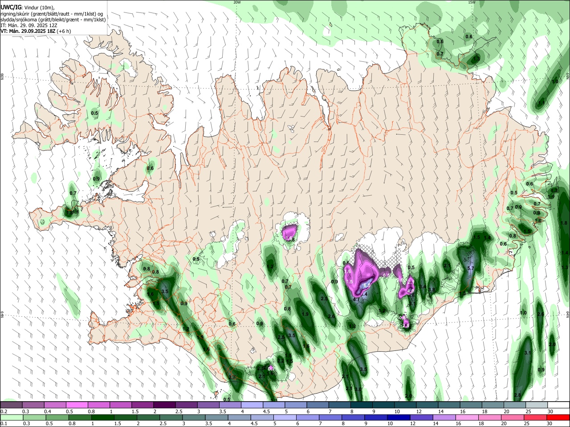Click the 3.0 precipitation value
The width and height of the screenshot is (570, 427).
(x=358, y=389)
